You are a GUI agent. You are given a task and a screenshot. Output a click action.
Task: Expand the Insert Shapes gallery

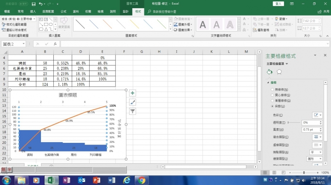point(55,29)
